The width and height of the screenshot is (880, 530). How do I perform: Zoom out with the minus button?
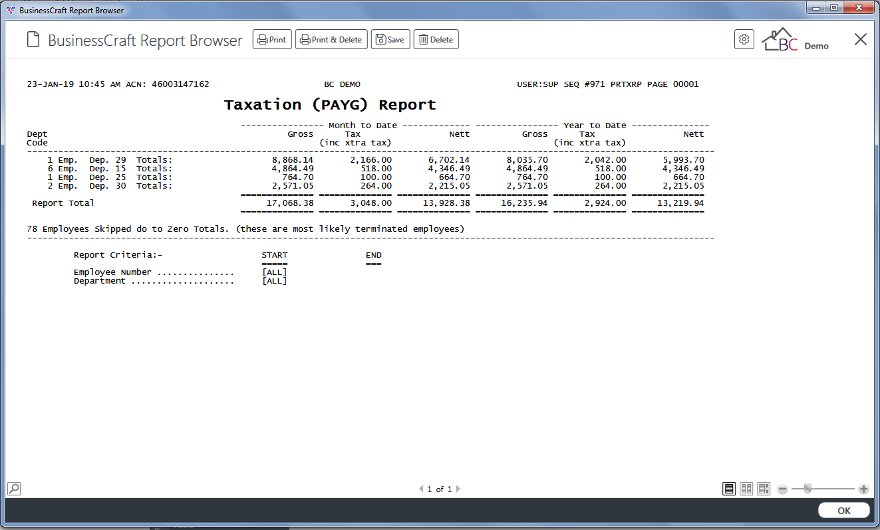click(783, 489)
